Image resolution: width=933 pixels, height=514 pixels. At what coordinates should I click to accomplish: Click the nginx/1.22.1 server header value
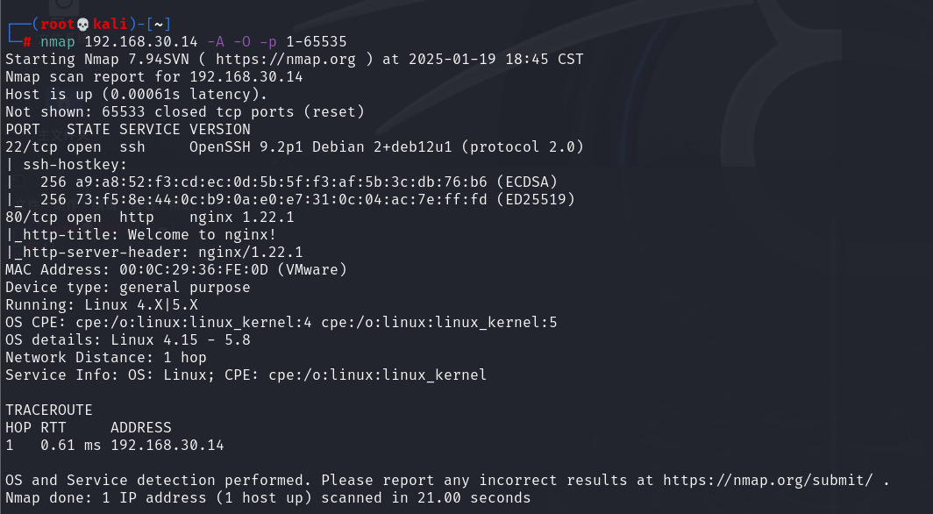coord(237,252)
